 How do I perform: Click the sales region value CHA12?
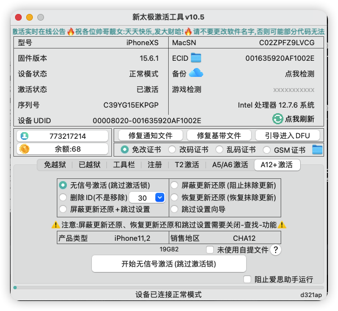click(x=244, y=239)
